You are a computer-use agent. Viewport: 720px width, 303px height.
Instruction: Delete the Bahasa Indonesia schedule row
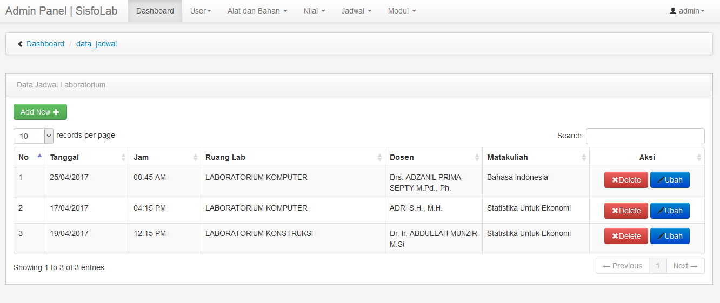pyautogui.click(x=626, y=180)
